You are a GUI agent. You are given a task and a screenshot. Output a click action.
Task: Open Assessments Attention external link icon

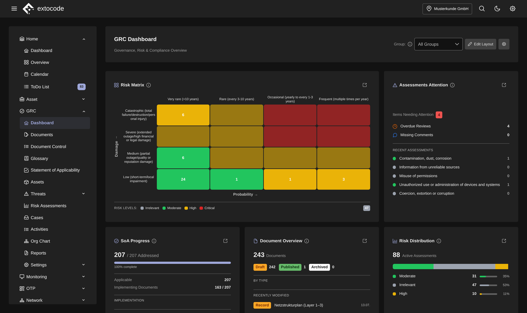tap(504, 85)
